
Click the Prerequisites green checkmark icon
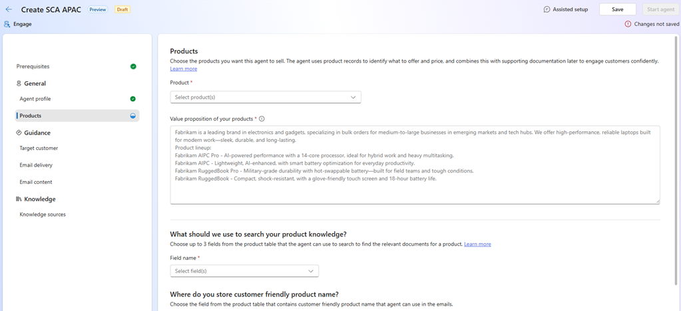point(133,67)
